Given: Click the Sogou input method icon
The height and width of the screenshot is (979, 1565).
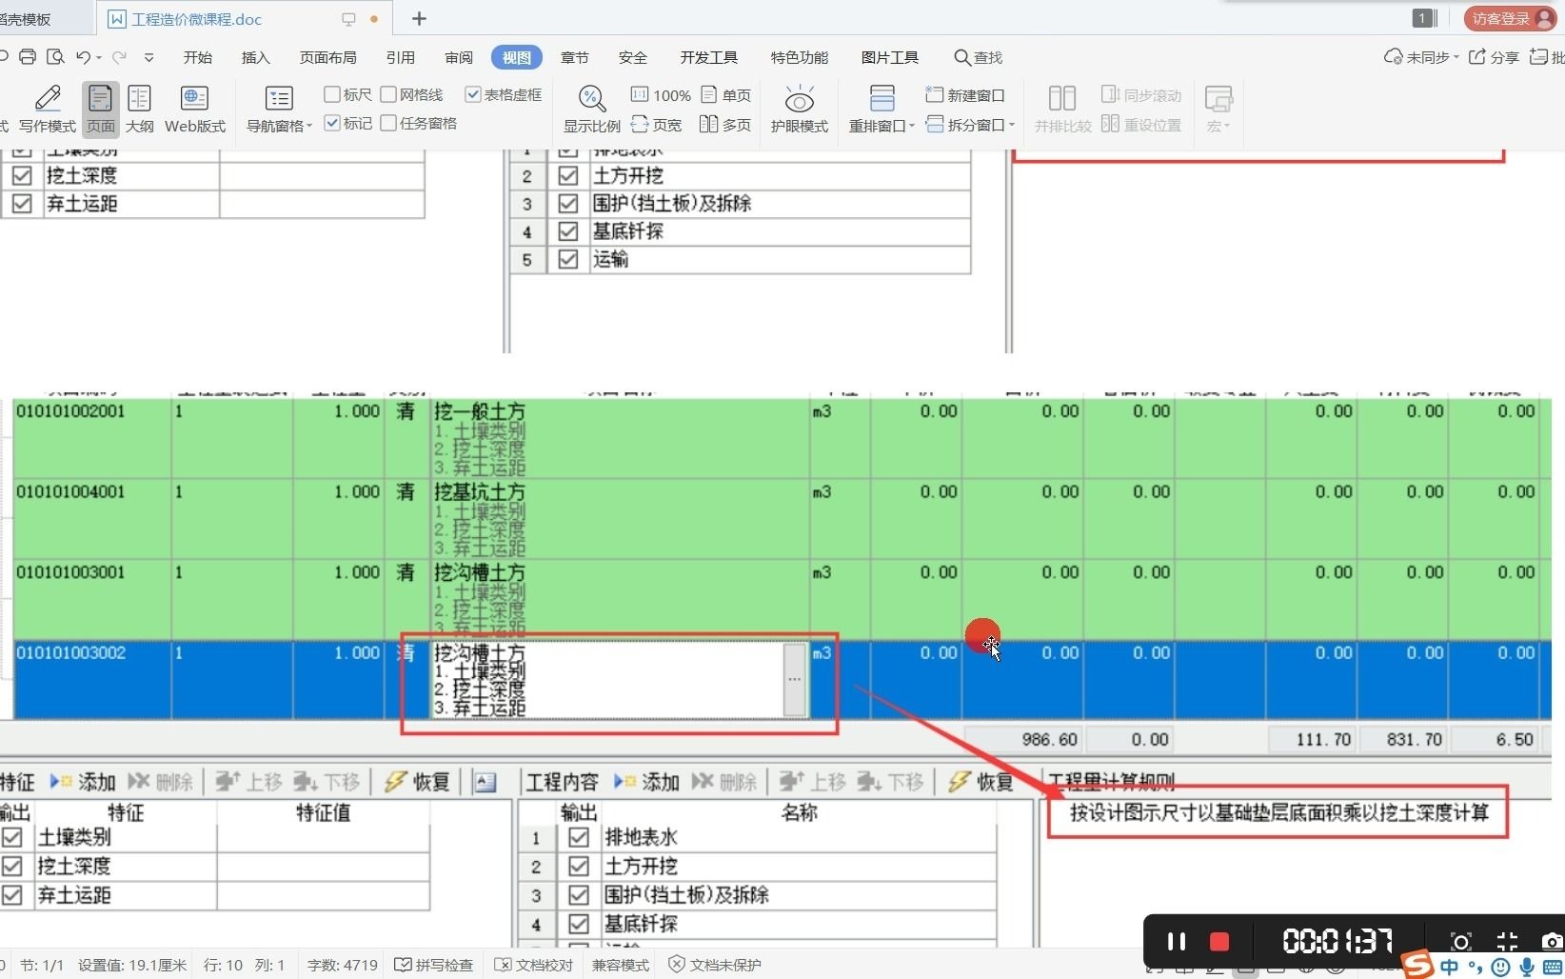Looking at the screenshot, I should [1417, 965].
